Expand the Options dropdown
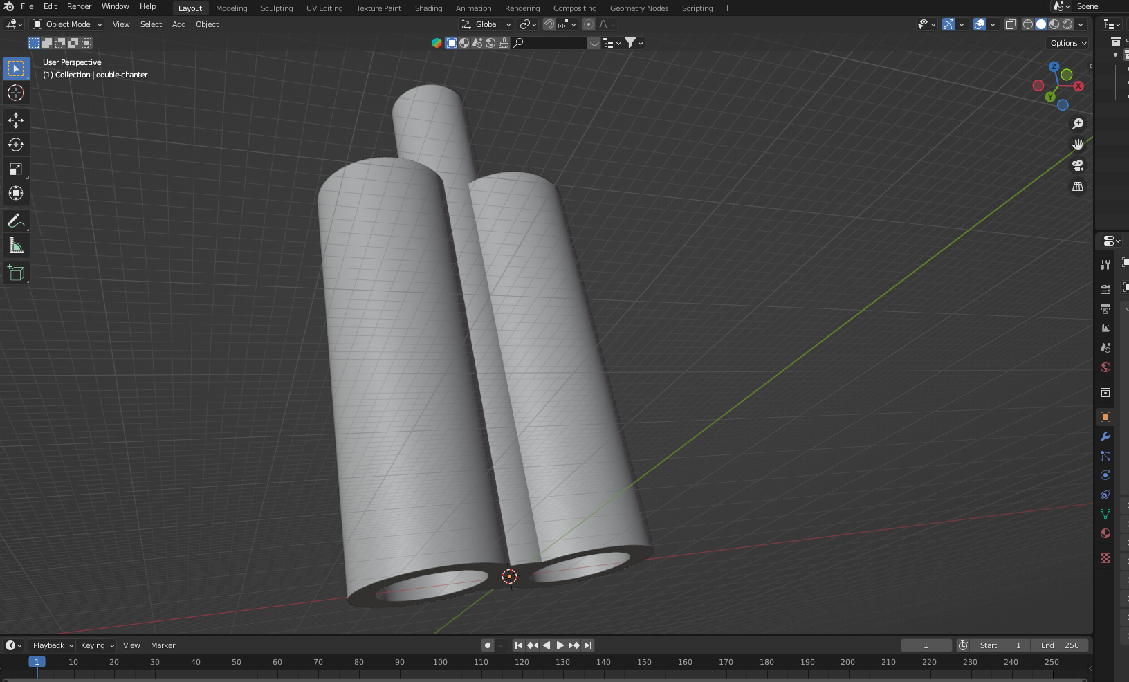 point(1068,43)
